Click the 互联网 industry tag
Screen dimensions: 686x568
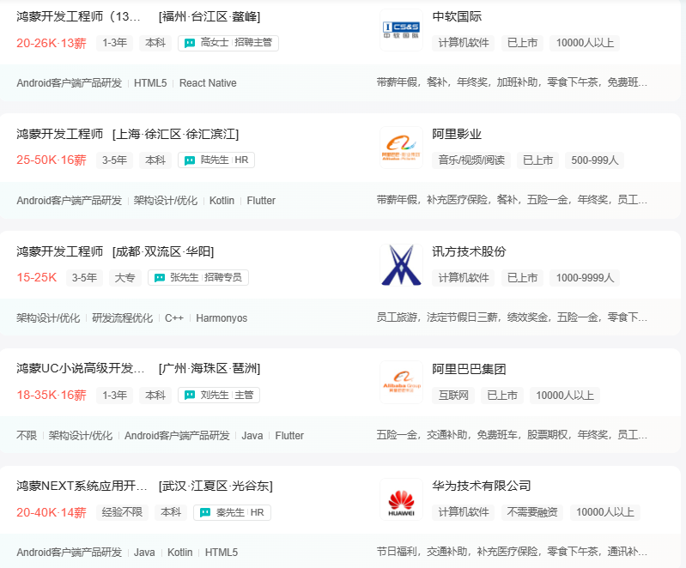pyautogui.click(x=453, y=396)
